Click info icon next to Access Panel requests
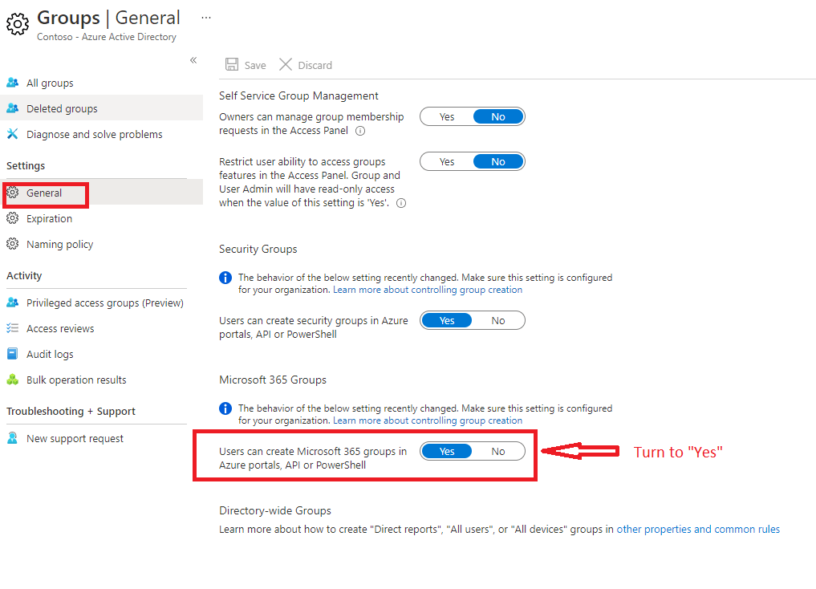Image resolution: width=816 pixels, height=589 pixels. pyautogui.click(x=360, y=131)
